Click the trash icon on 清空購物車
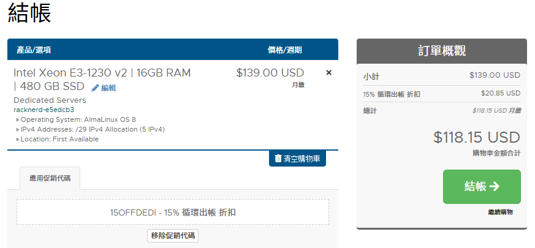Screen dimensions: 535x248 pos(278,159)
